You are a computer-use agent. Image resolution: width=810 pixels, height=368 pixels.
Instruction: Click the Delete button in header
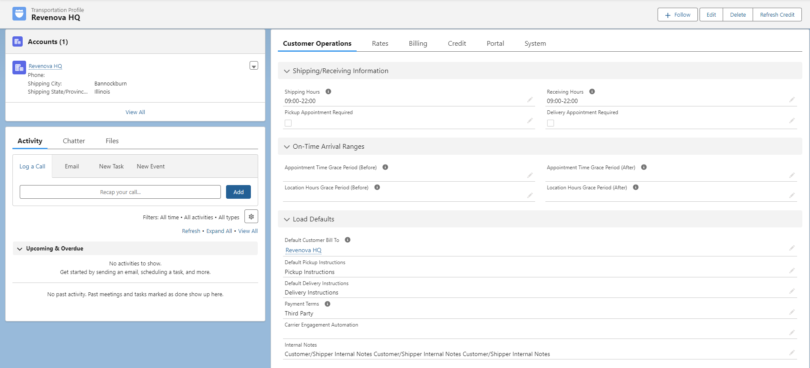(738, 15)
